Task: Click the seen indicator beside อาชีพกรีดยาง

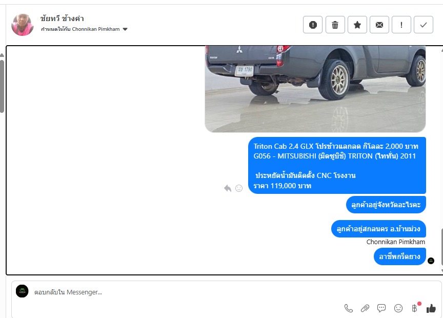Action: [431, 261]
